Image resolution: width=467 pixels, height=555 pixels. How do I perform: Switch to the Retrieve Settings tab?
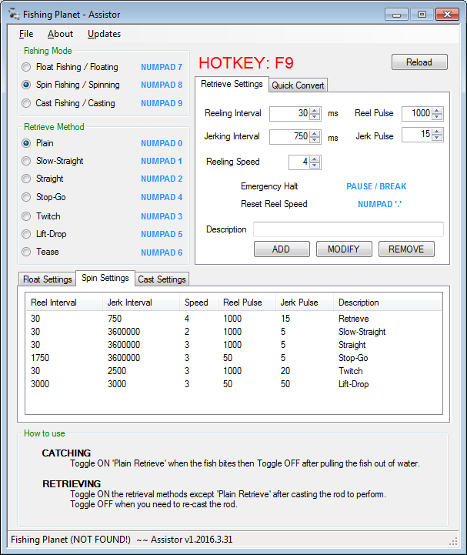tap(232, 84)
